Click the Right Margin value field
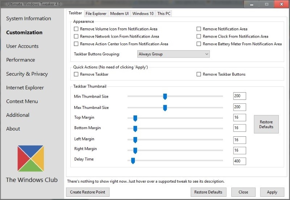Viewport: 290px width, 200px height. click(x=240, y=150)
